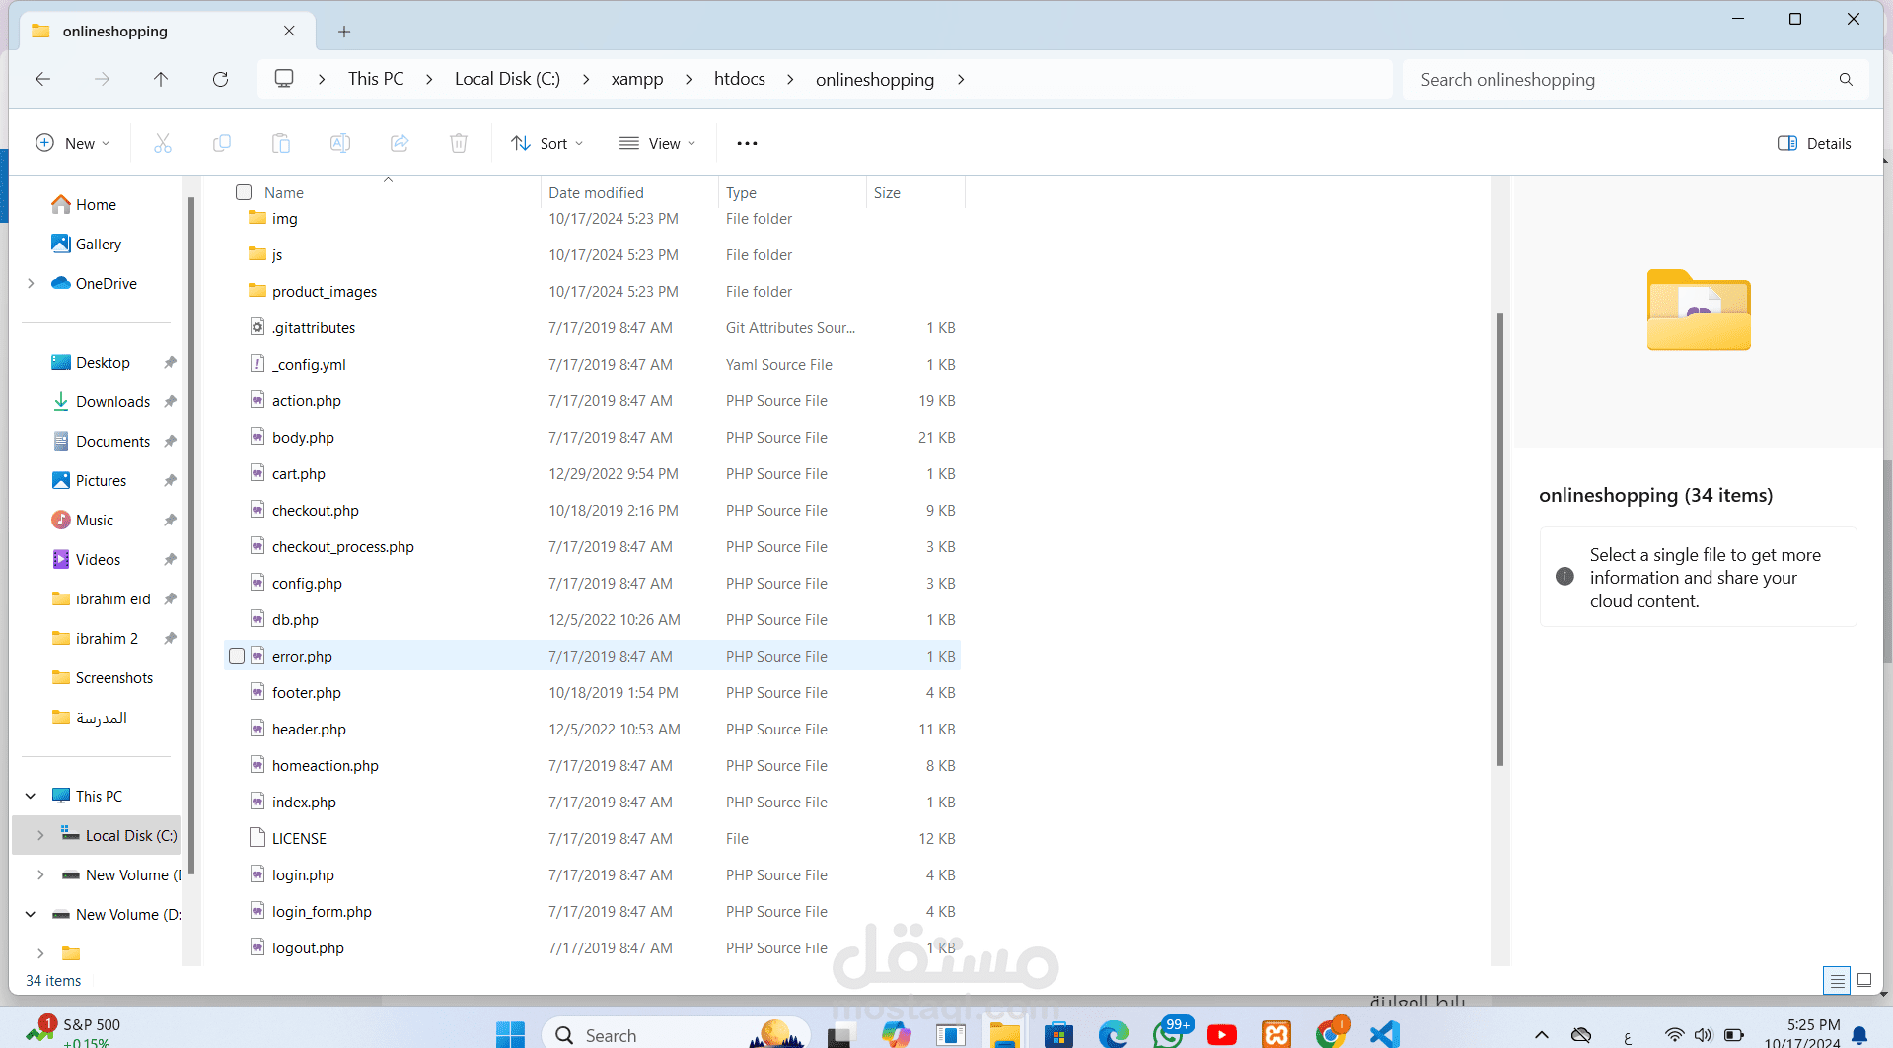Click the Delete trash icon
Image resolution: width=1893 pixels, height=1048 pixels.
(x=459, y=144)
